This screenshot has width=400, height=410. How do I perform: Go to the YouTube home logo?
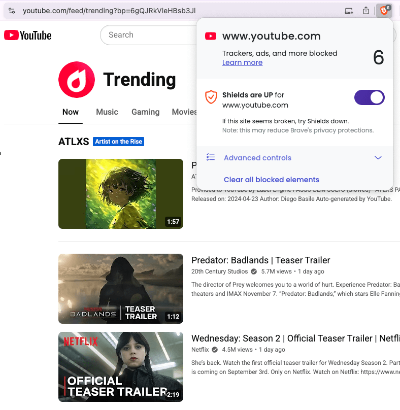28,36
